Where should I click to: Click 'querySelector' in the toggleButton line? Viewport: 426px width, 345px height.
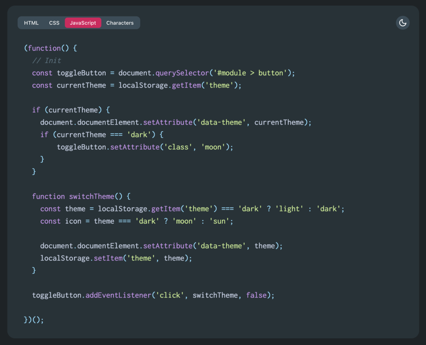(x=182, y=73)
